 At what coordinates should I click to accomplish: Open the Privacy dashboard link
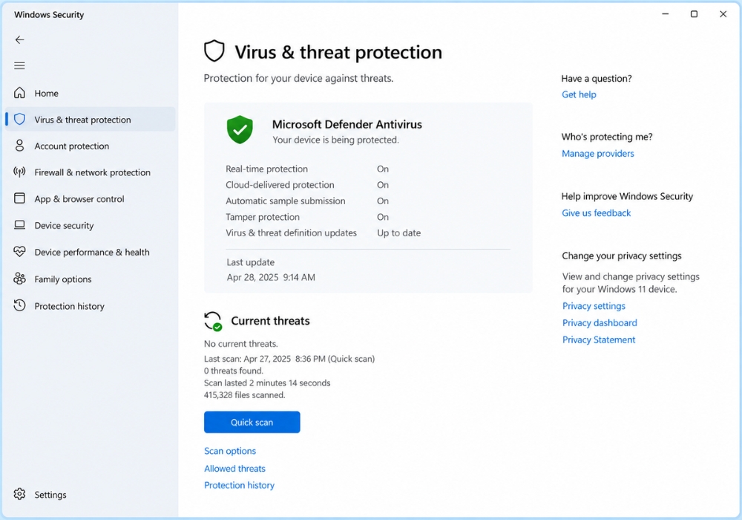pyautogui.click(x=600, y=323)
